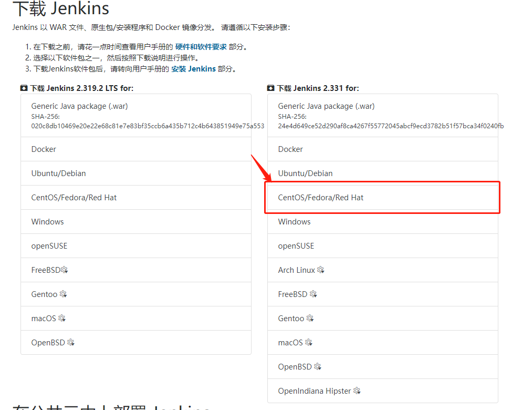Click the 下载 Jenkins 2.319.2 LTS for: heading
Viewport: 512px width, 410px height.
pyautogui.click(x=81, y=88)
